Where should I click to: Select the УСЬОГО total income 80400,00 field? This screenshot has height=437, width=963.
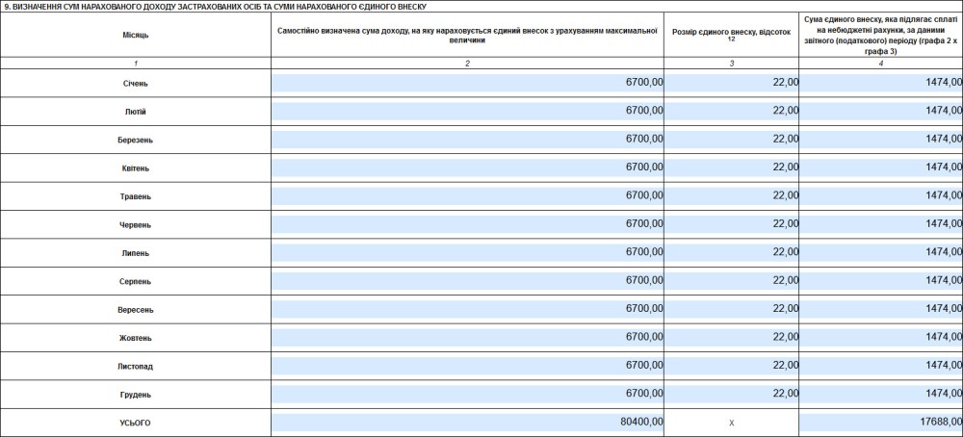(467, 422)
